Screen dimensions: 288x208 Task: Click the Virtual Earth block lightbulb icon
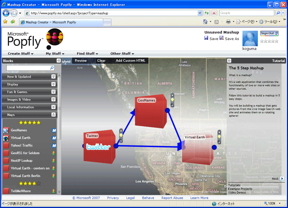click(219, 137)
